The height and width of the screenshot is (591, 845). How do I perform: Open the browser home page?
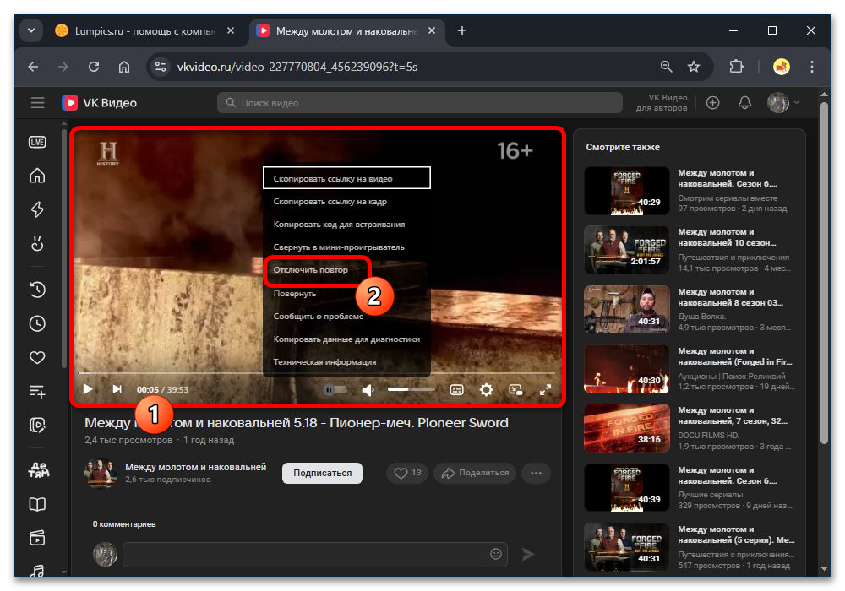click(124, 67)
